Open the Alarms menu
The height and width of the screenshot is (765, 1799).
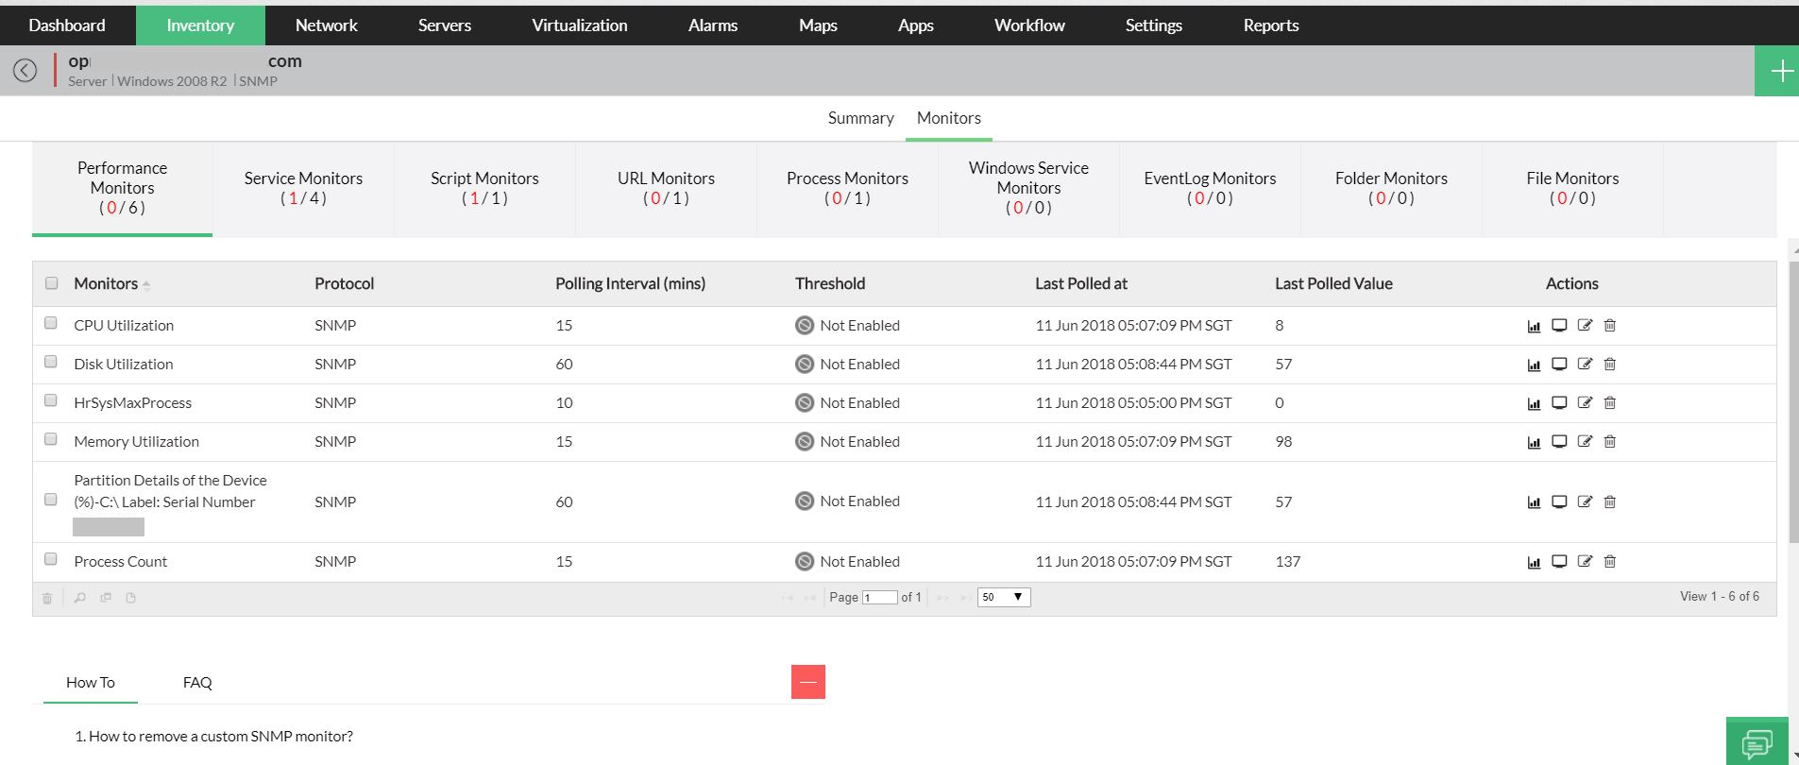click(712, 25)
